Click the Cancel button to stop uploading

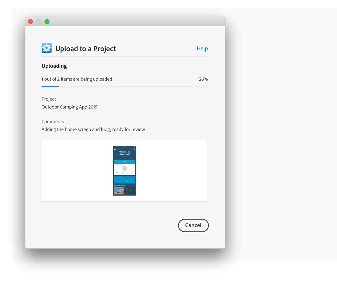pos(193,225)
